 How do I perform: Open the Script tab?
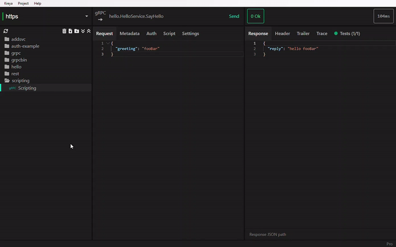click(x=169, y=33)
